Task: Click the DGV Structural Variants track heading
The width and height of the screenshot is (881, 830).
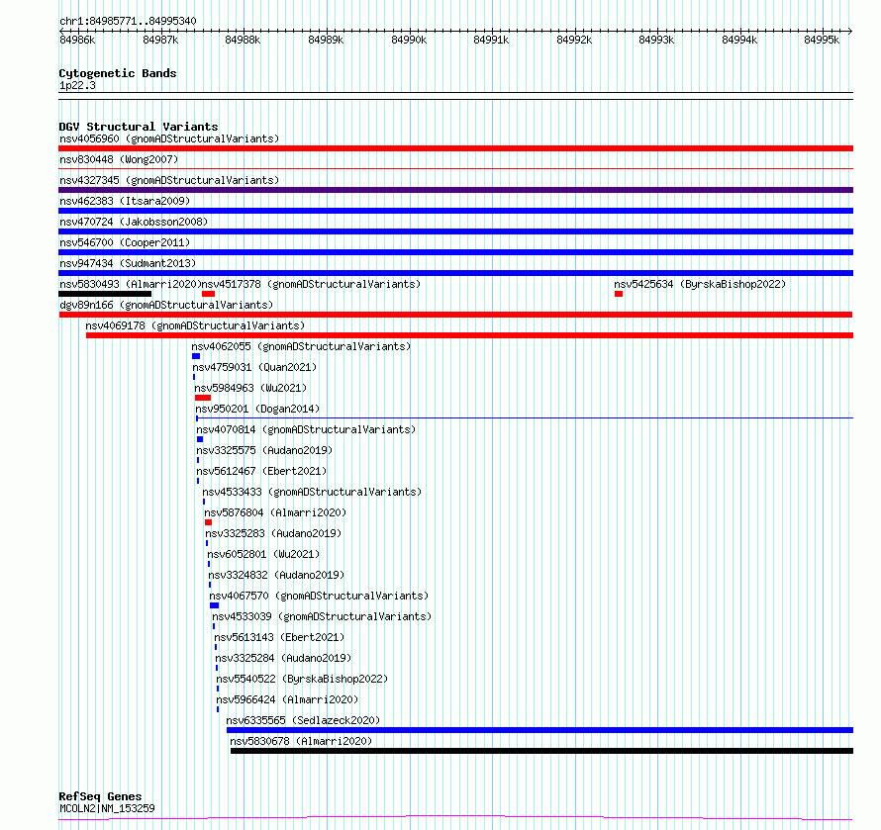Action: [x=139, y=127]
